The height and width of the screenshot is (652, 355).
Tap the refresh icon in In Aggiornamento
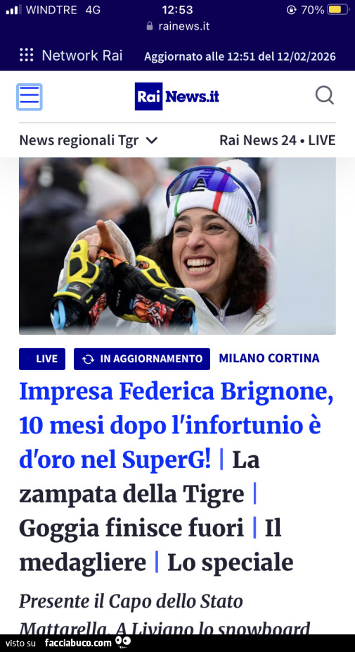point(88,359)
